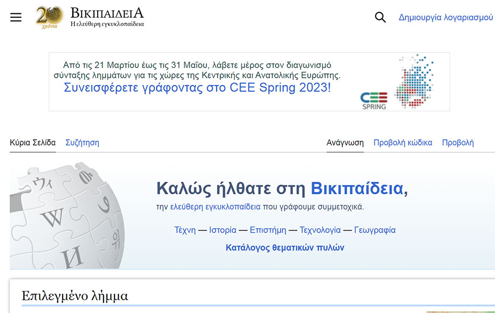
Task: Open Συνεισφέρετε γράφοντας στο CEE Spring 2023 link
Action: click(x=198, y=87)
